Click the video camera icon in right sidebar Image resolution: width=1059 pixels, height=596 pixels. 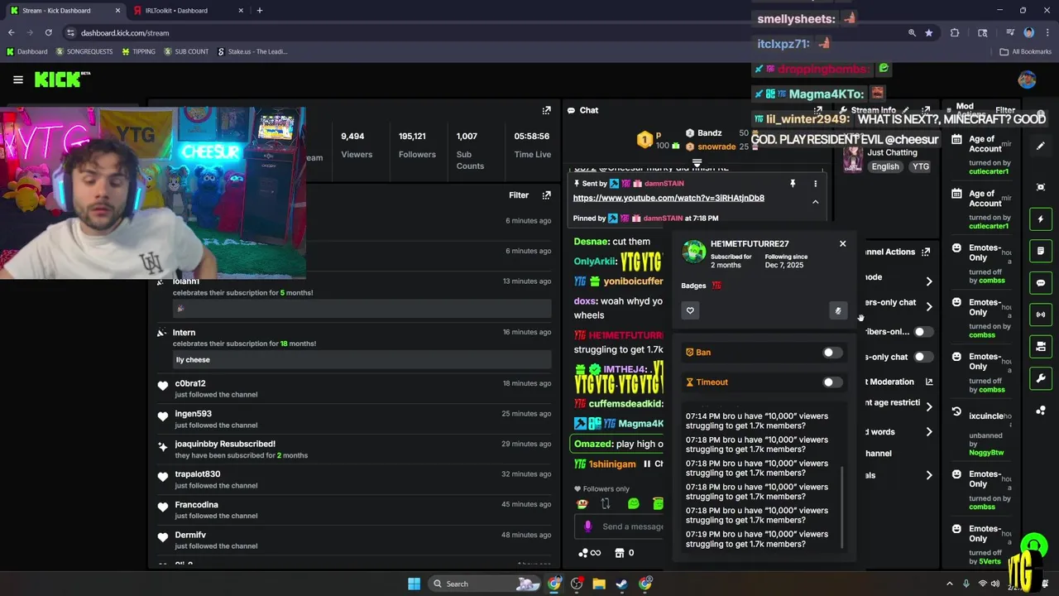[1041, 346]
